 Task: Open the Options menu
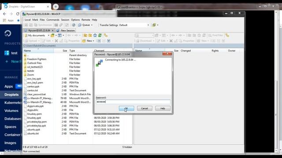coord(75,20)
